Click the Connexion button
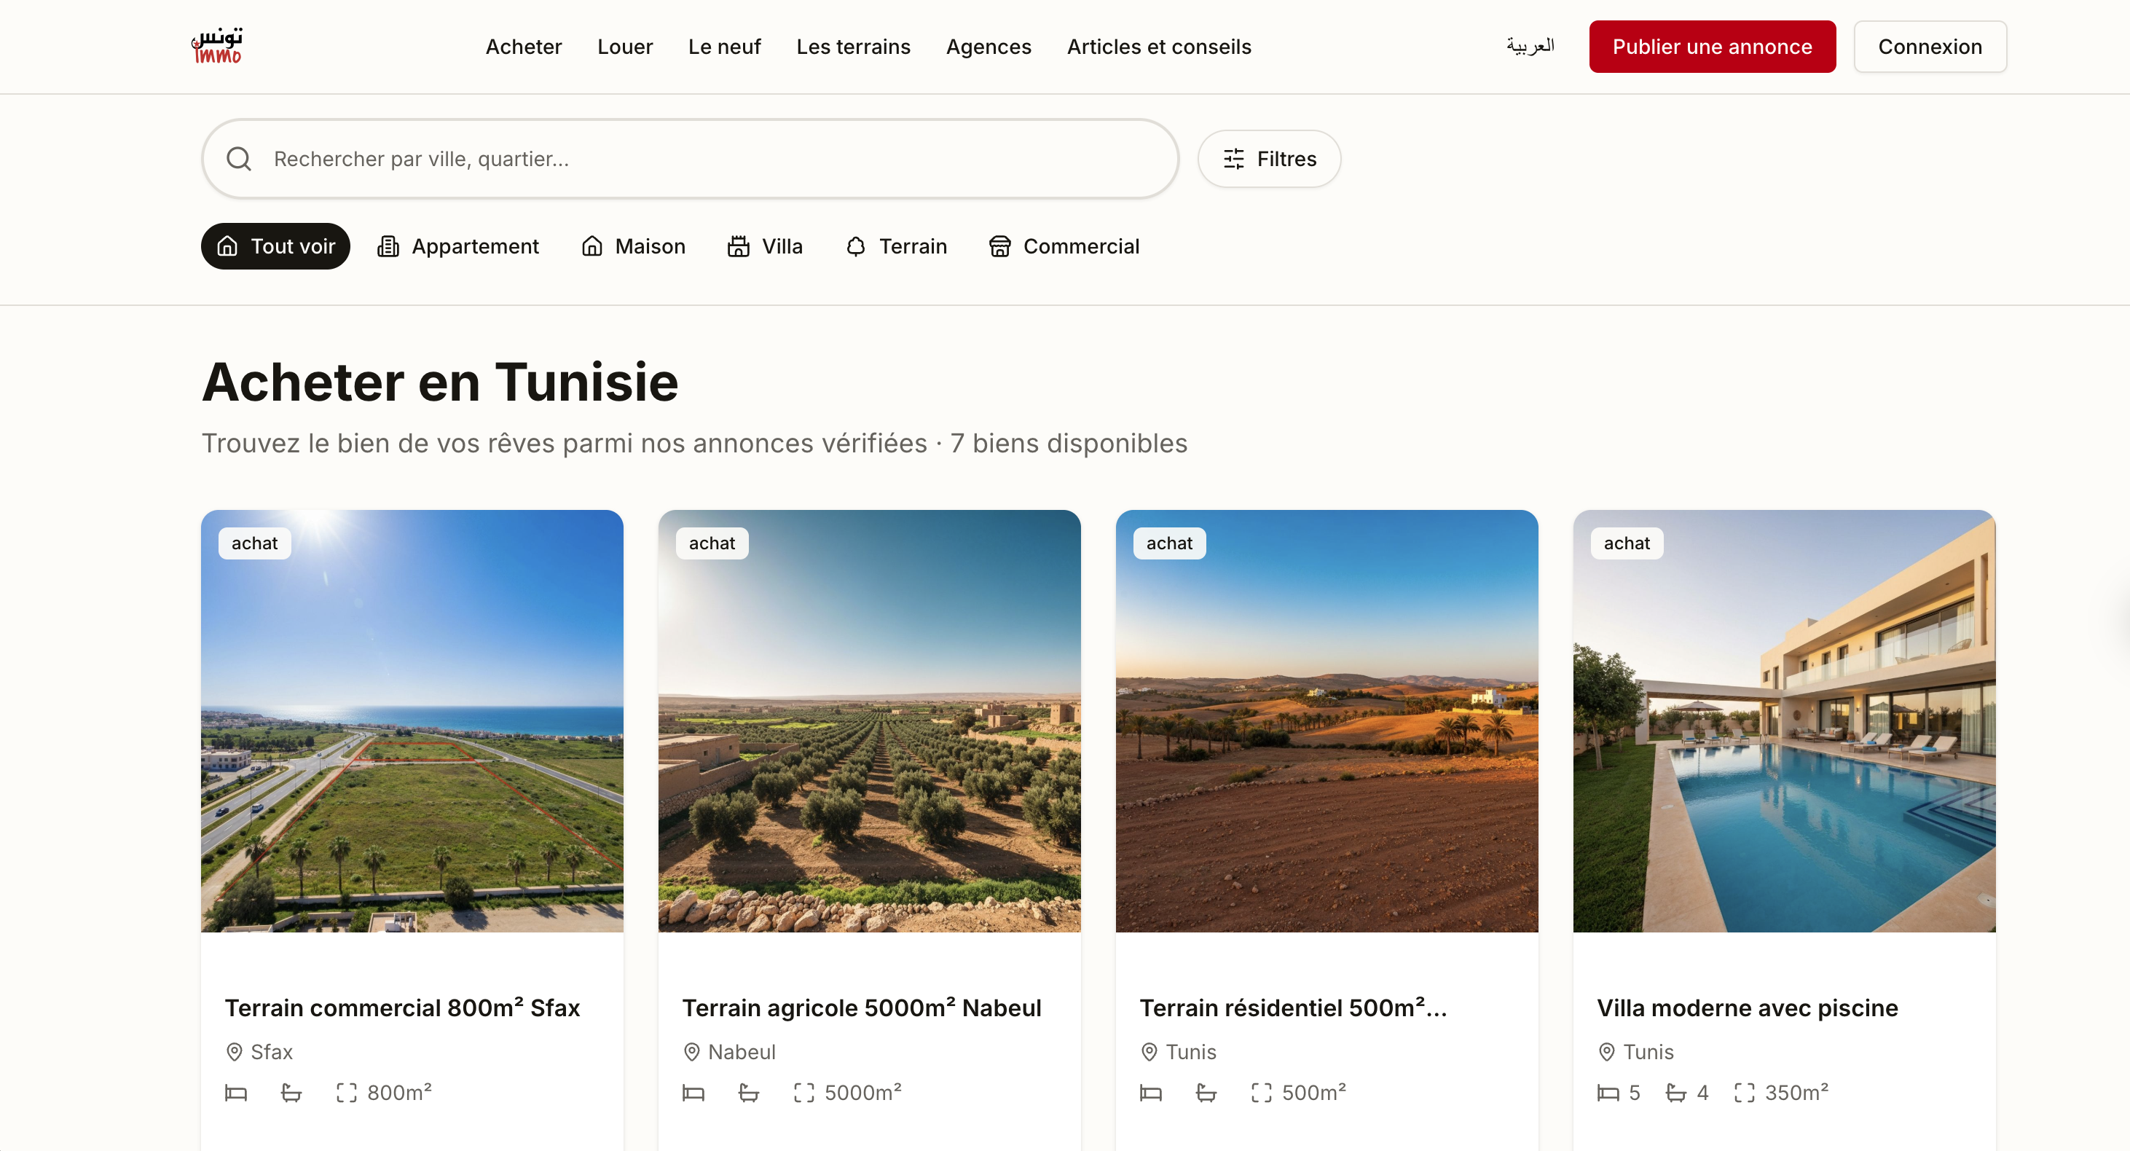The width and height of the screenshot is (2130, 1151). pos(1929,47)
